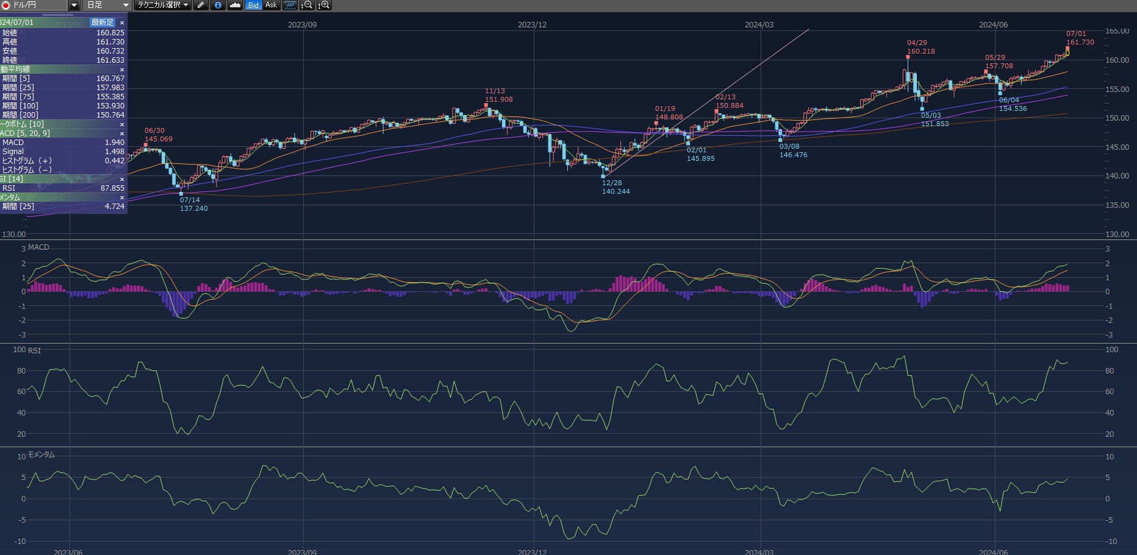Expand the テクニカル選択 menu

click(162, 5)
